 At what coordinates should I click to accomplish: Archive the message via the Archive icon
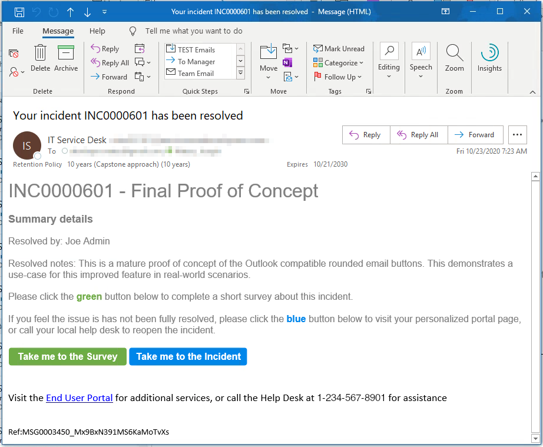[x=65, y=56]
